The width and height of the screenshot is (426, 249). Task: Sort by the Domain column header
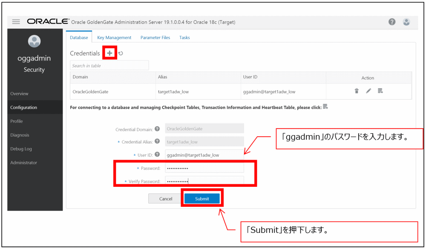[x=113, y=77]
